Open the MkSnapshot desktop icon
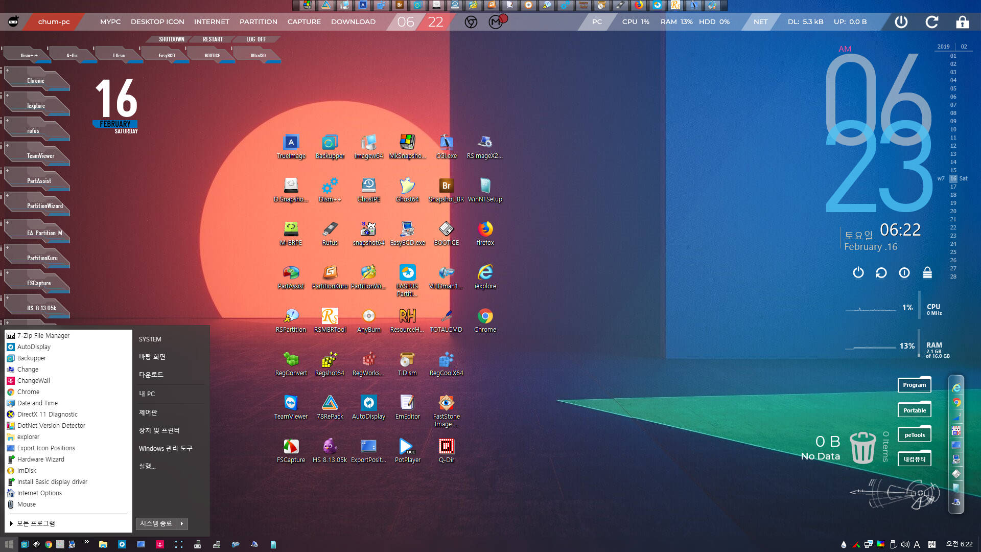981x552 pixels. (407, 147)
